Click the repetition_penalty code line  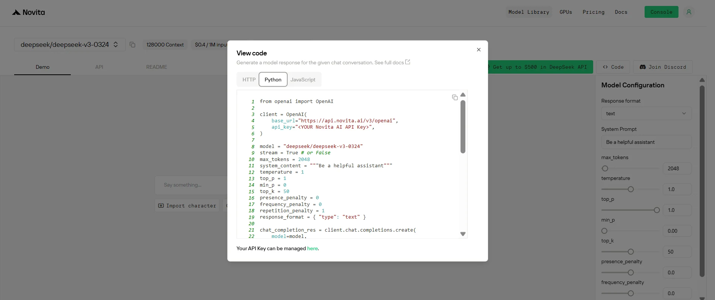click(292, 211)
